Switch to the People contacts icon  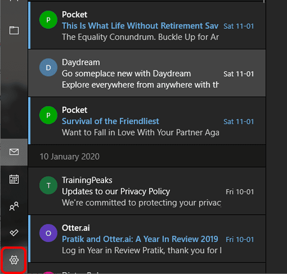tap(14, 207)
